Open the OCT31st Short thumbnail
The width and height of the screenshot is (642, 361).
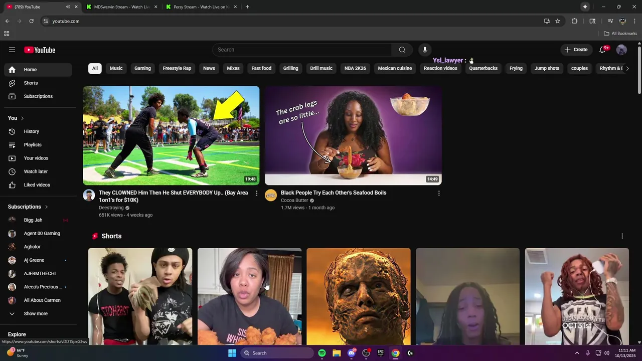(577, 296)
